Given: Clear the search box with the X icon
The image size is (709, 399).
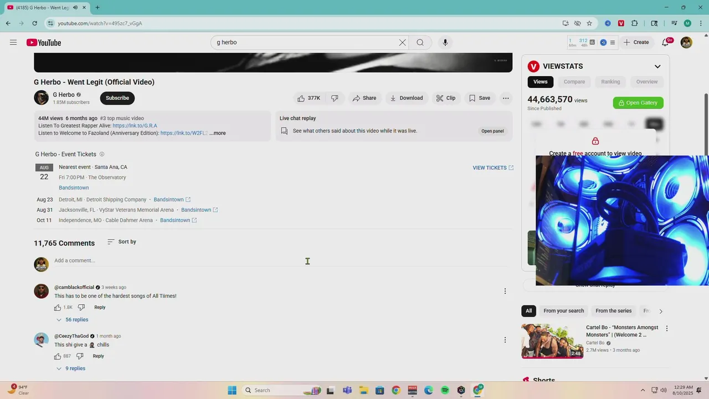Looking at the screenshot, I should coord(403,43).
